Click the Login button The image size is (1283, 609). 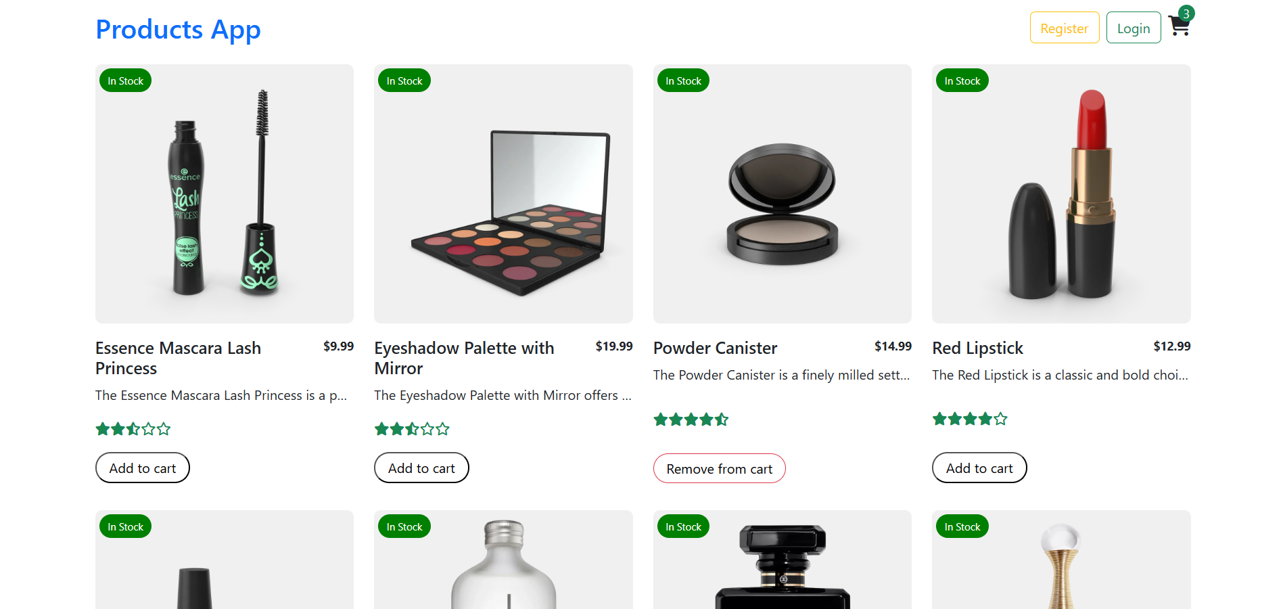coord(1134,28)
